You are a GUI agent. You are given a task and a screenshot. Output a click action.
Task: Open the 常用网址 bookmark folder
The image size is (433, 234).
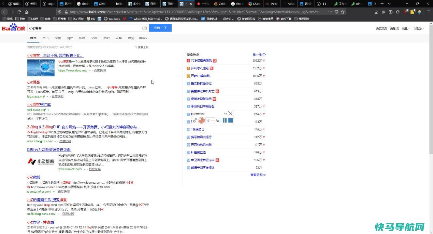click(x=301, y=19)
